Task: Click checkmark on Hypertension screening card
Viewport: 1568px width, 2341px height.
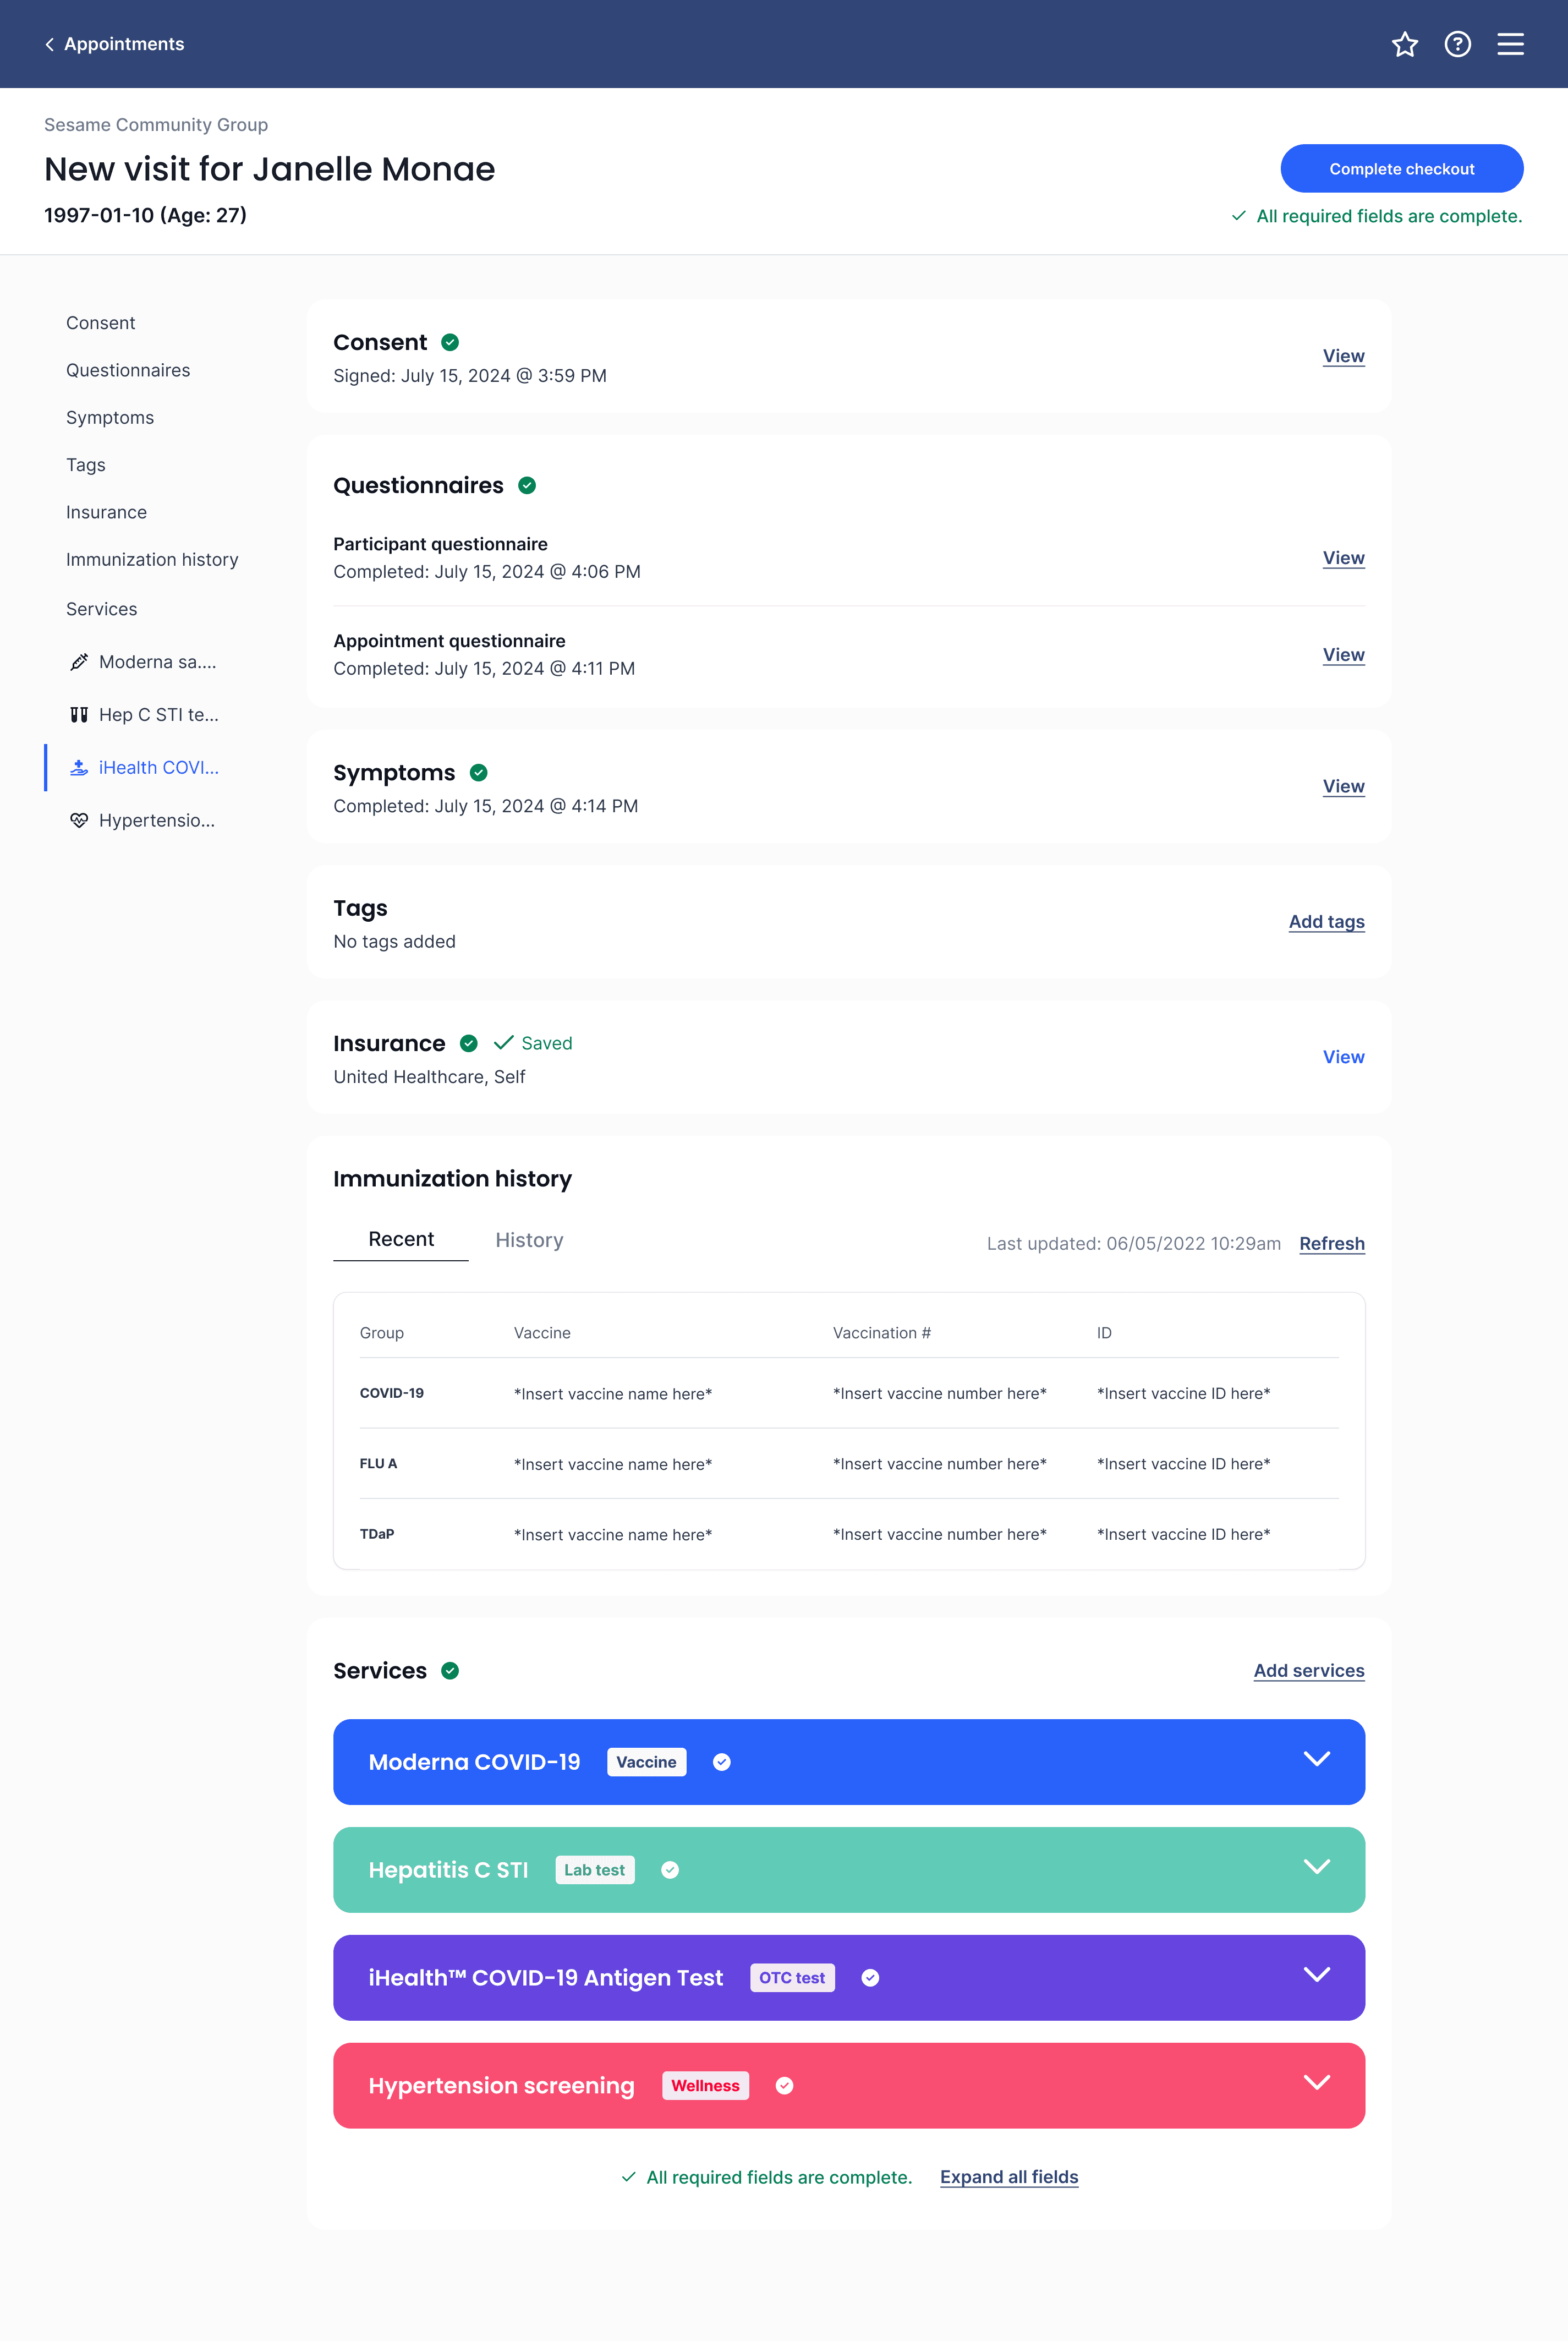Action: coord(784,2085)
